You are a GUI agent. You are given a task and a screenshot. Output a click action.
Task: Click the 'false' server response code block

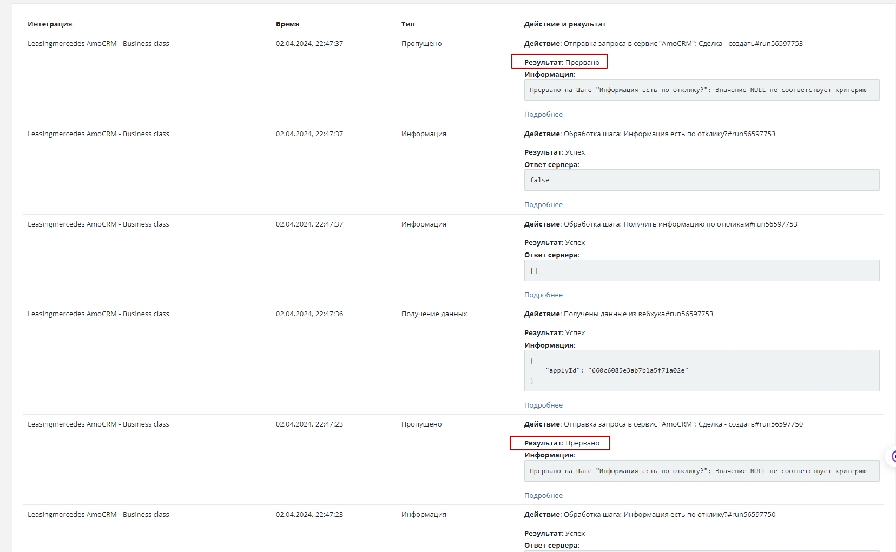pos(701,180)
